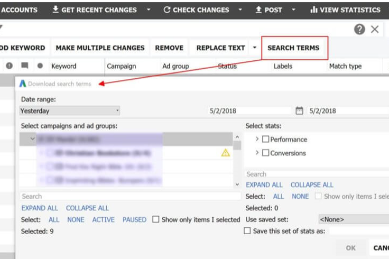Click the comment bubble column icon
This screenshot has height=259, width=389.
click(x=24, y=66)
